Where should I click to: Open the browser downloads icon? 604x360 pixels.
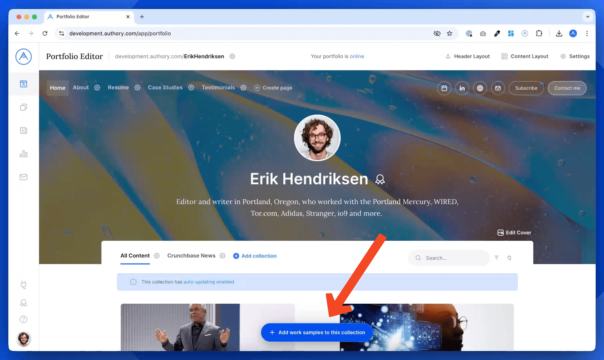tap(559, 33)
